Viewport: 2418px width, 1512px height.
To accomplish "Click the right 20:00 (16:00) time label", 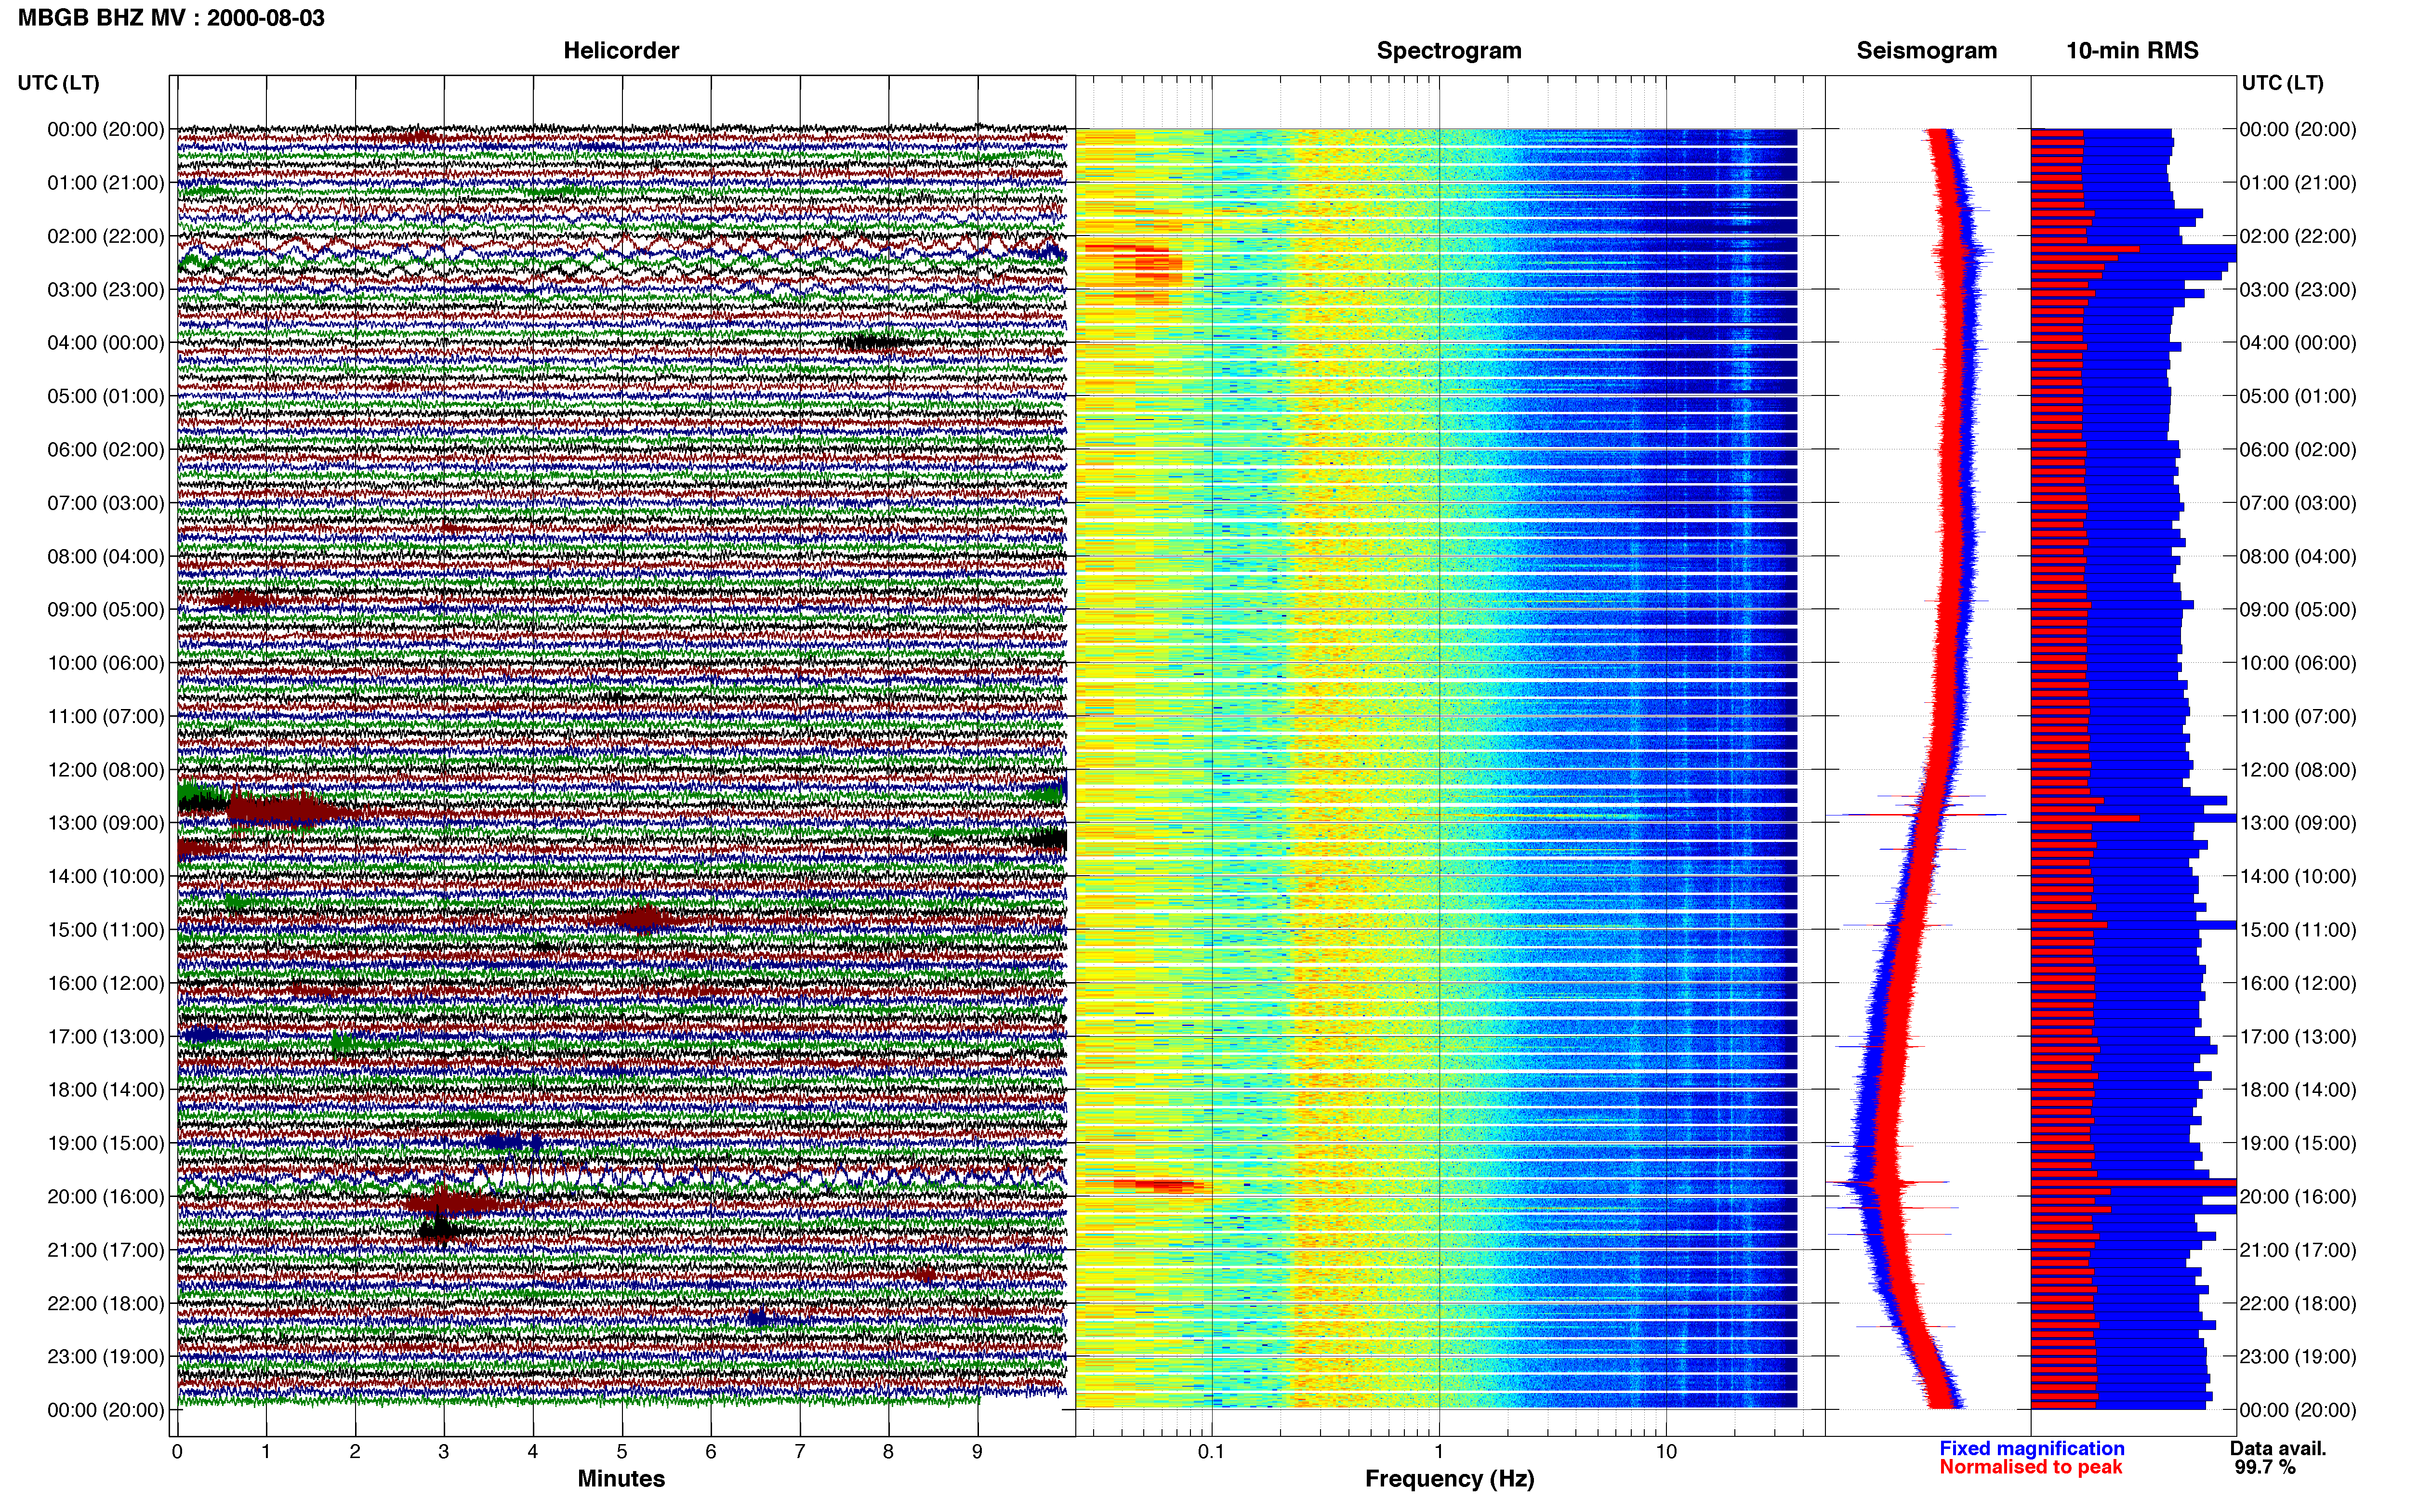I will pyautogui.click(x=2298, y=1197).
